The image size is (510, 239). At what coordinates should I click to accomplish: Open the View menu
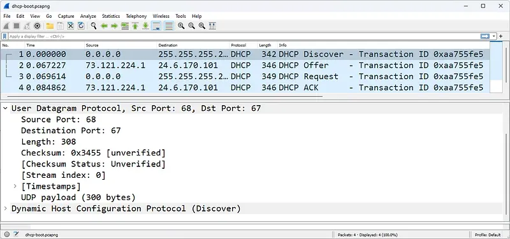click(x=35, y=16)
